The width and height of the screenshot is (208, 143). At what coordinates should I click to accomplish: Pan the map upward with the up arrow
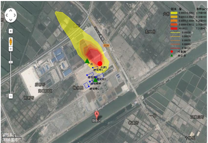point(11,10)
